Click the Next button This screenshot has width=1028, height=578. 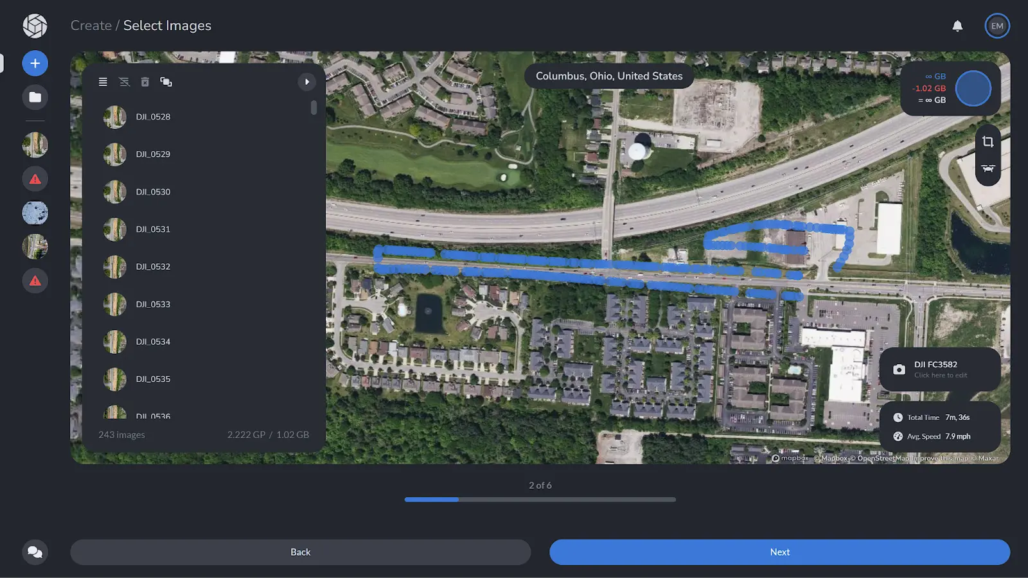(x=779, y=552)
